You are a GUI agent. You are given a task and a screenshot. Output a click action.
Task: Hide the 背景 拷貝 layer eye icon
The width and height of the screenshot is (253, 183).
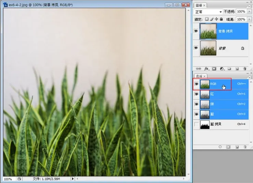pos(196,31)
